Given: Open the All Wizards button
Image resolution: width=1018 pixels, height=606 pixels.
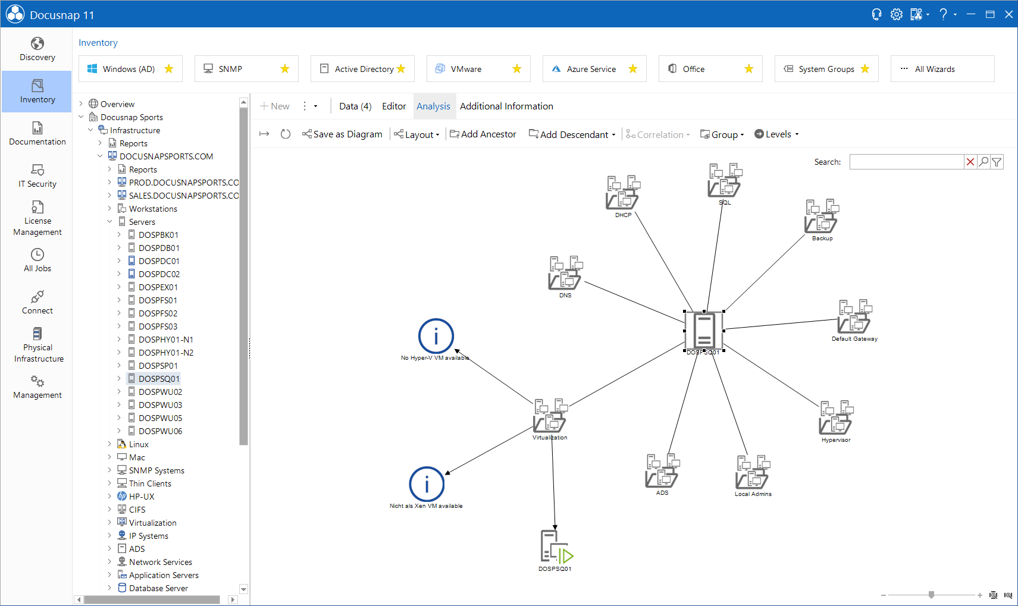Looking at the screenshot, I should point(942,69).
